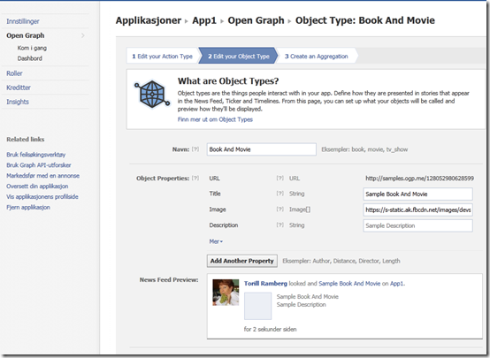Click the help icon for URL property
Screen dimensions: 490x358
click(280, 178)
